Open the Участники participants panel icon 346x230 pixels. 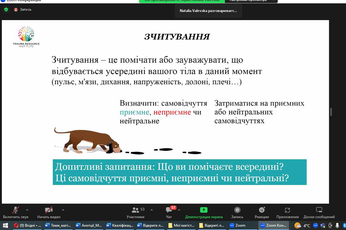pos(135,210)
